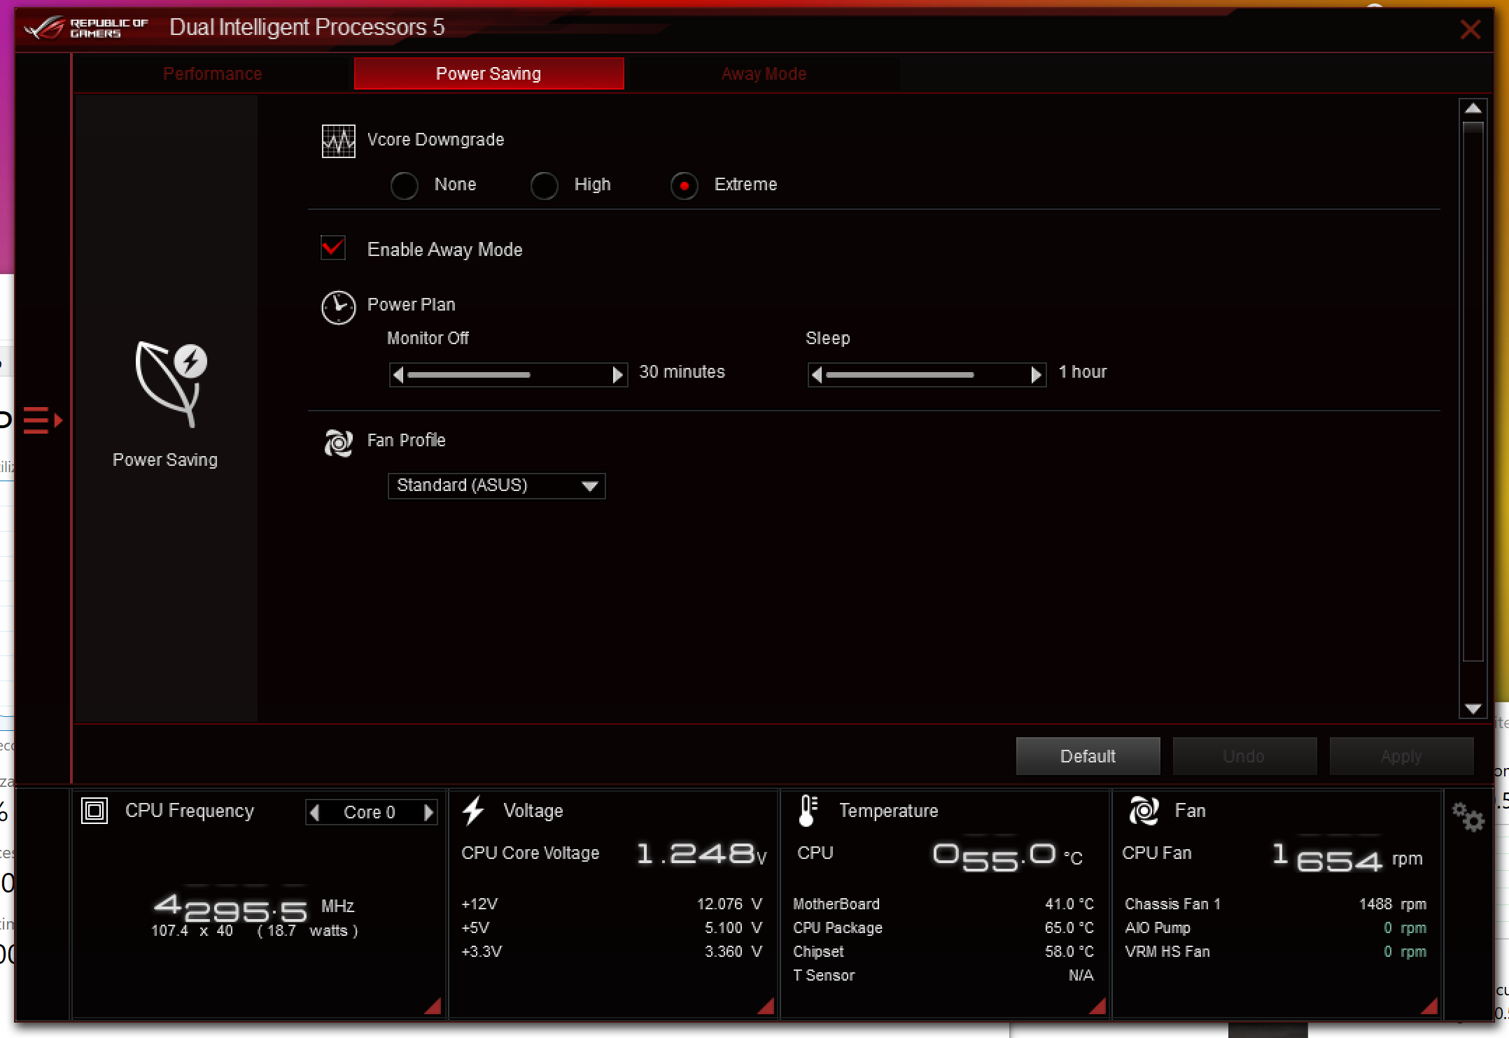Click the Fan Profile spiral icon

[x=338, y=443]
